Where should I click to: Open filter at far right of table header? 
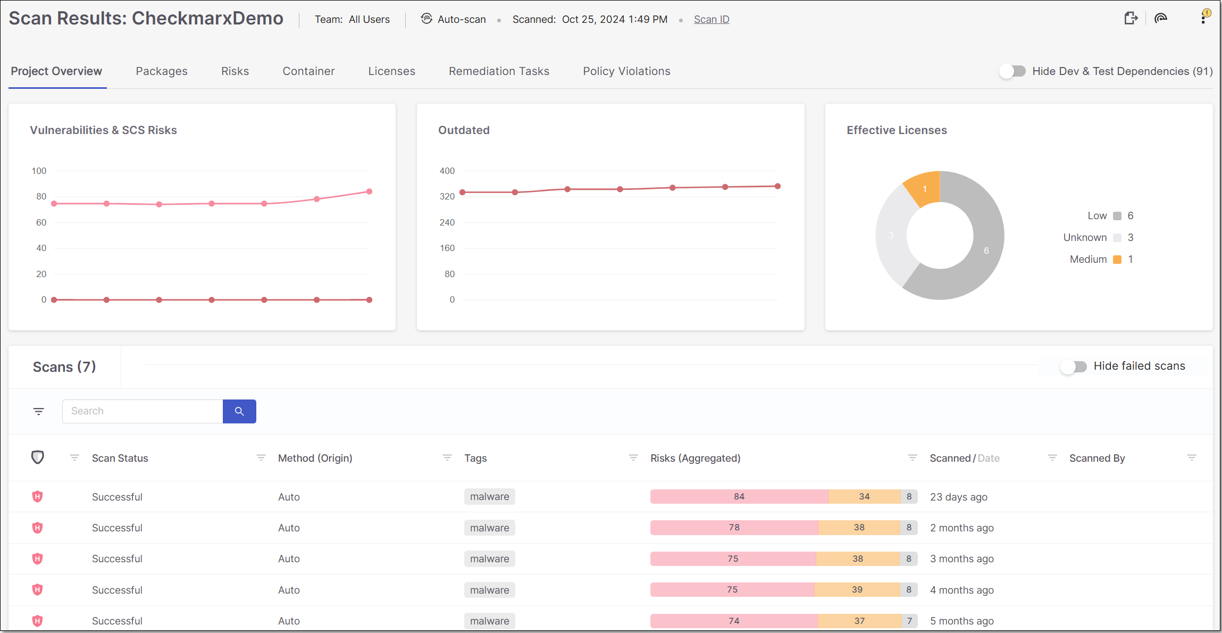point(1192,457)
